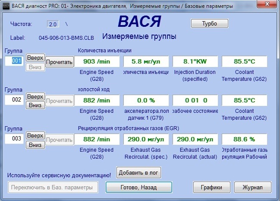
Task: Click Переключить в Баз. параметры button
Action: click(x=53, y=188)
